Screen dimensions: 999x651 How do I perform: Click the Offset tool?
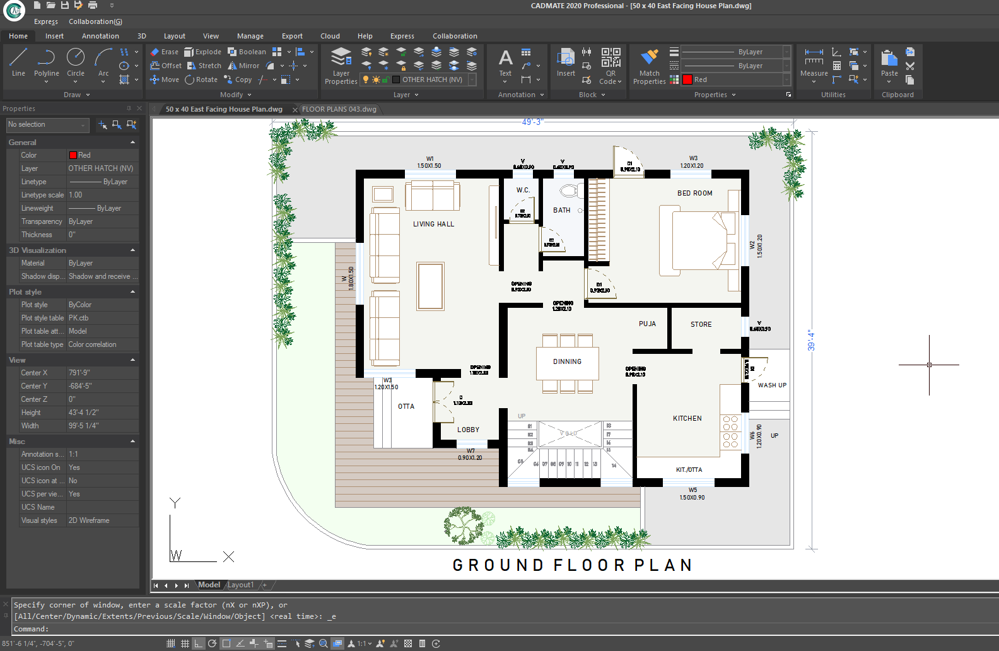pyautogui.click(x=166, y=66)
